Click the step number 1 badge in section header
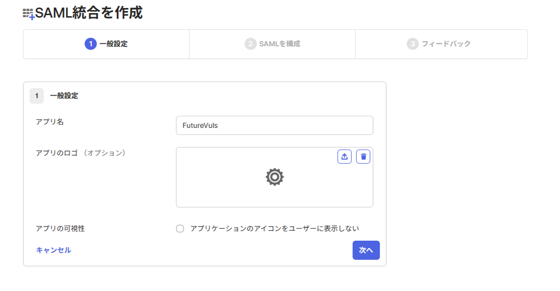Viewport: 560px width, 291px height. 37,96
